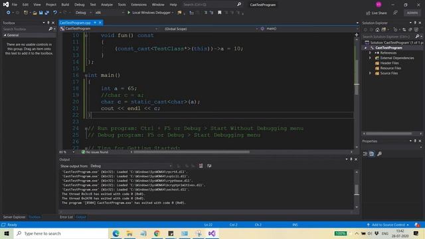Click the Save All icon
425x239 pixels.
click(x=47, y=13)
